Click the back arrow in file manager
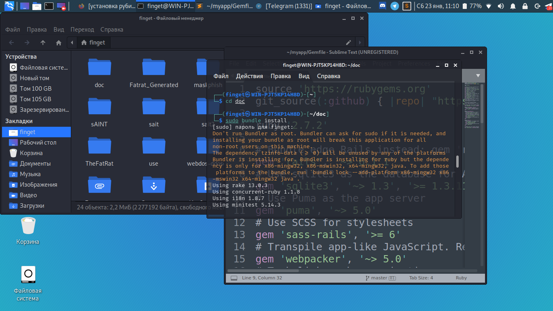The image size is (553, 311). click(11, 43)
